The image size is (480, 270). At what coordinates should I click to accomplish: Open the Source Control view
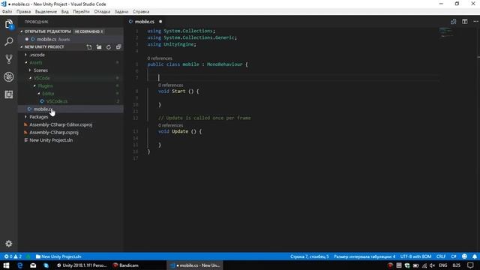coord(9,59)
